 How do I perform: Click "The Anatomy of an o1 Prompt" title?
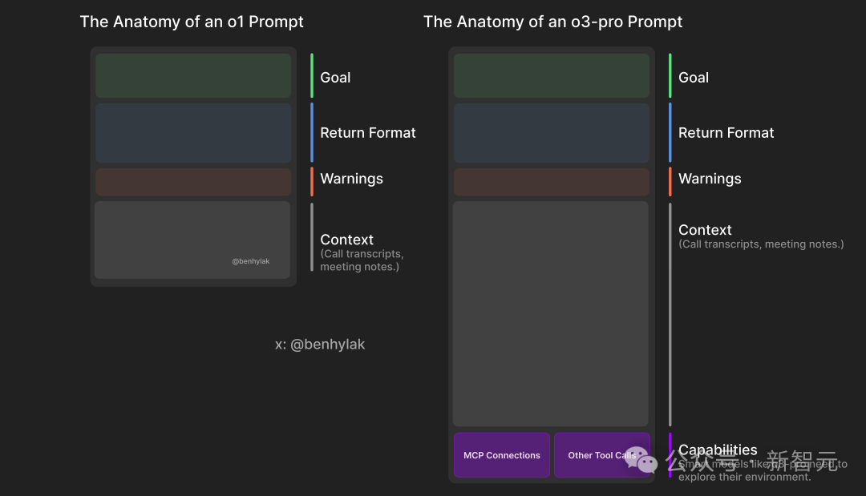click(192, 22)
